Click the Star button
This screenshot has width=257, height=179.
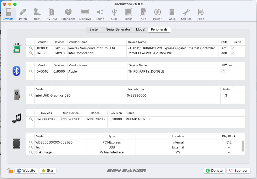pyautogui.click(x=48, y=171)
